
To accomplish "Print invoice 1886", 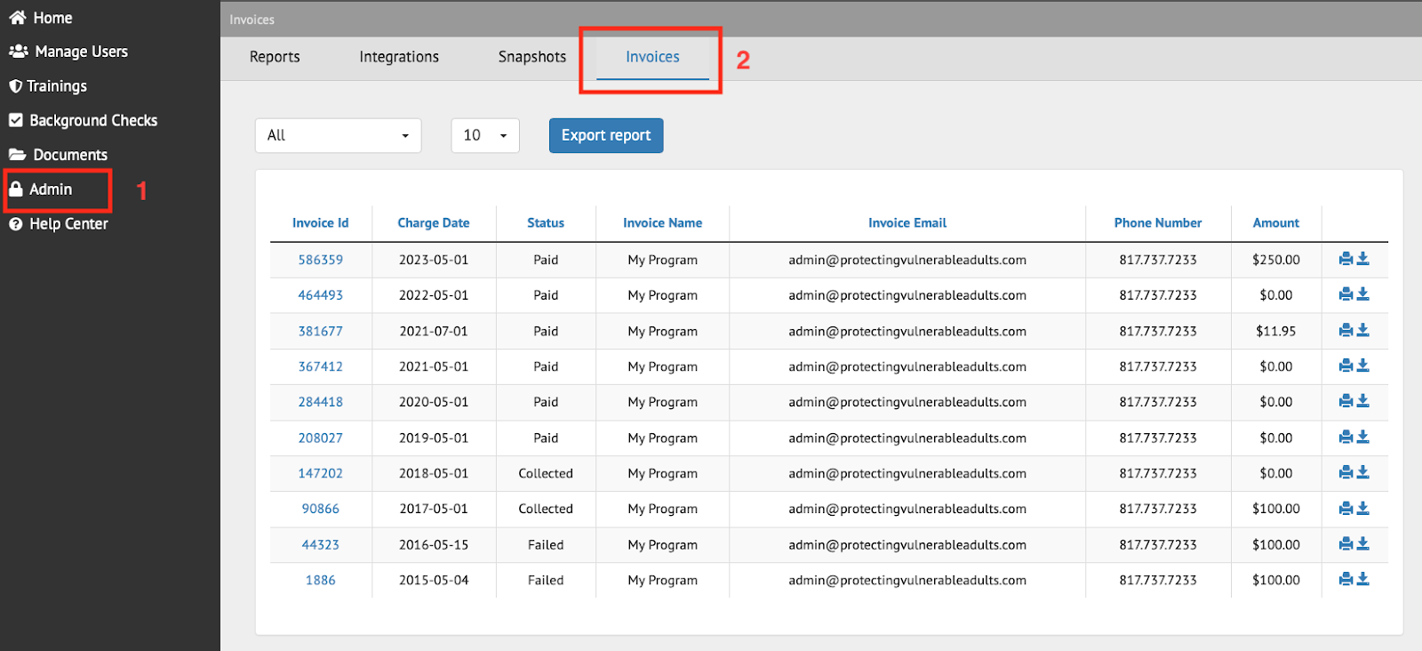I will pyautogui.click(x=1346, y=579).
